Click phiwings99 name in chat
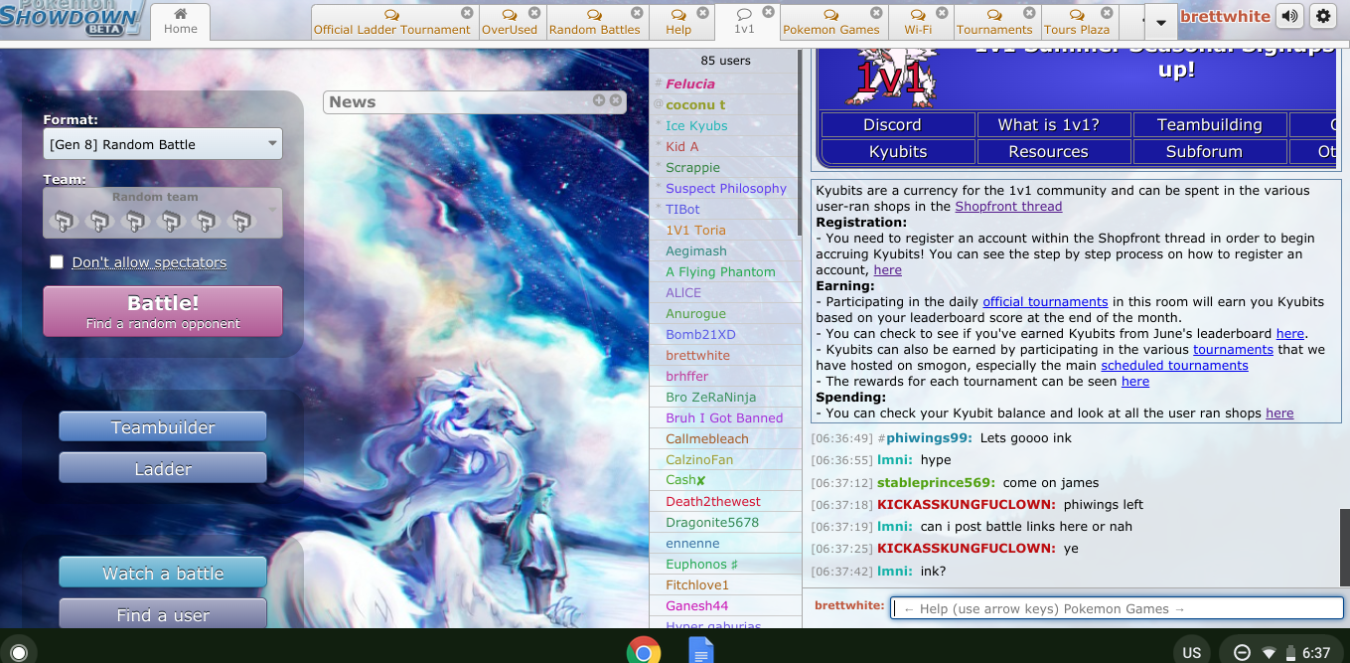The height and width of the screenshot is (663, 1350). click(x=930, y=438)
